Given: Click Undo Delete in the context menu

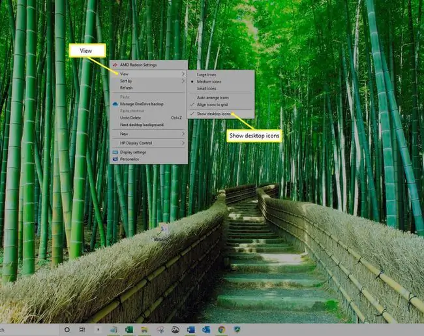Looking at the screenshot, I should 149,117.
